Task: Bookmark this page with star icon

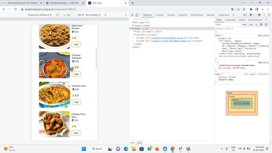Action: 244,9
